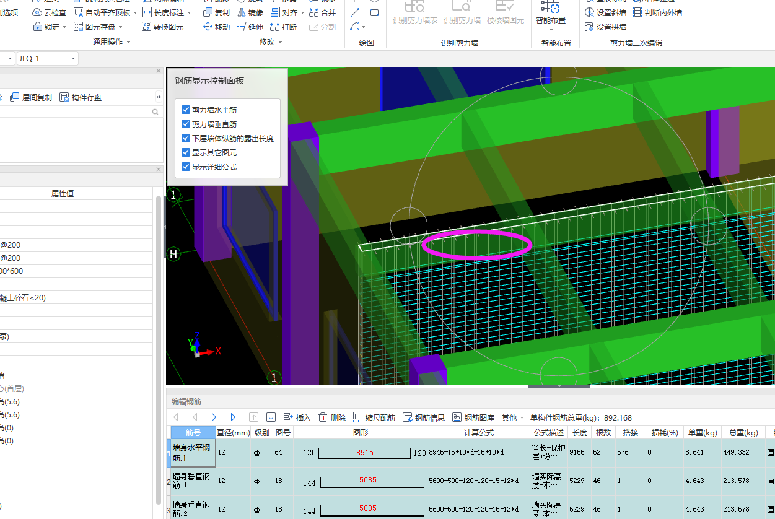Close the property panel with X
The image size is (775, 519).
point(159,169)
